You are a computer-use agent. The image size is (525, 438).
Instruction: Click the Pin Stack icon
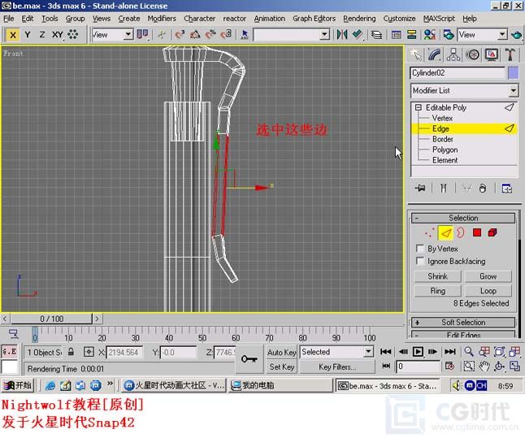coord(420,189)
